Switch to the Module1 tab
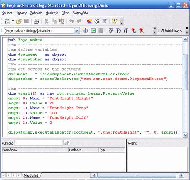Screen dimensions: 190x180 (31, 175)
